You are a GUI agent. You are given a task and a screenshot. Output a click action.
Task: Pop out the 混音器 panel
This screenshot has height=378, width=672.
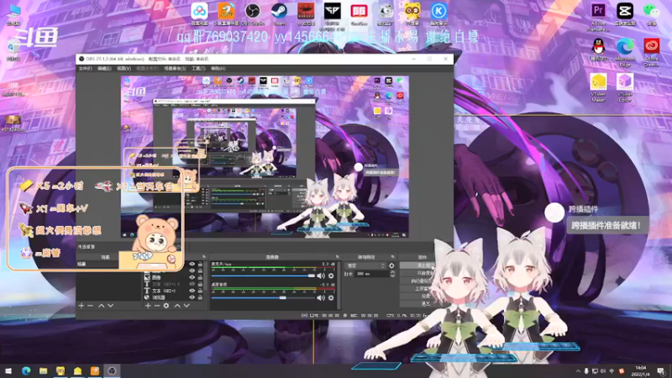pos(338,257)
